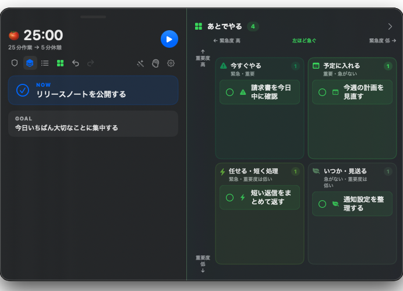Click the count badge in 予定に入れる header

(x=388, y=66)
